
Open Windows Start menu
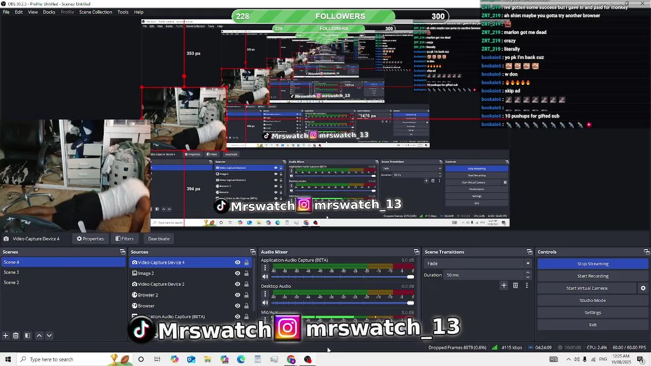8,359
